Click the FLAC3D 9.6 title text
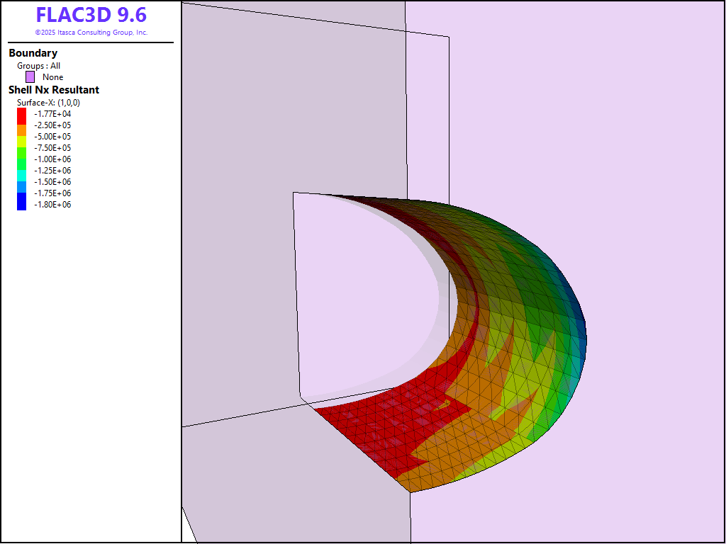 click(x=91, y=15)
